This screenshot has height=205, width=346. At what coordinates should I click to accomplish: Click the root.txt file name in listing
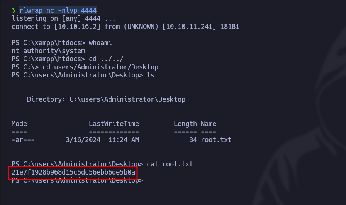(216, 140)
